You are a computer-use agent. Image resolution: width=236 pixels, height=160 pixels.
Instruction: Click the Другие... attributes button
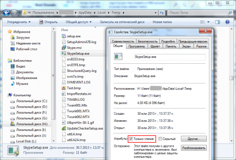click(194, 139)
